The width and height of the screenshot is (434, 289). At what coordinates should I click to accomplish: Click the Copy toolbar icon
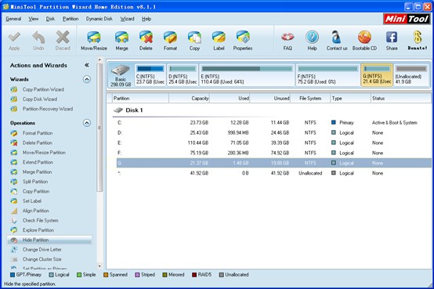pos(194,38)
